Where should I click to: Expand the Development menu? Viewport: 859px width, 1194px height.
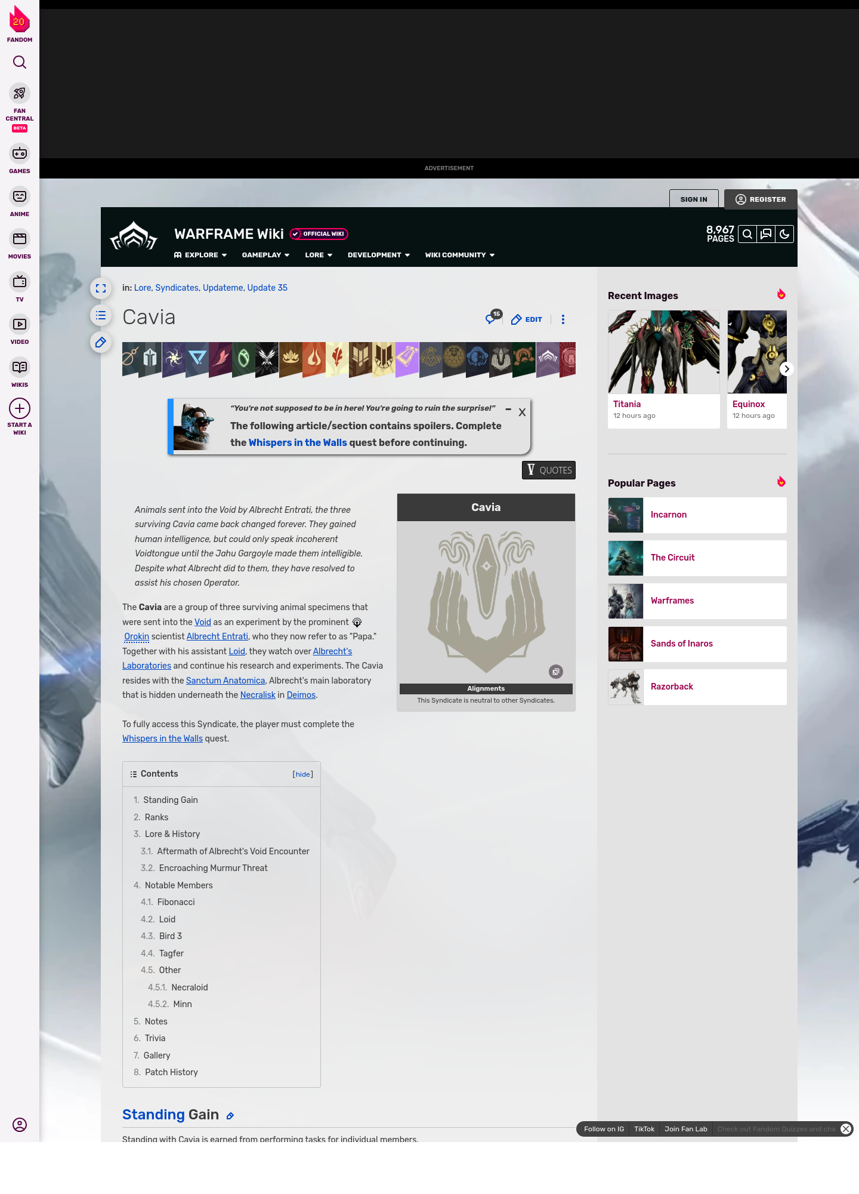point(379,255)
